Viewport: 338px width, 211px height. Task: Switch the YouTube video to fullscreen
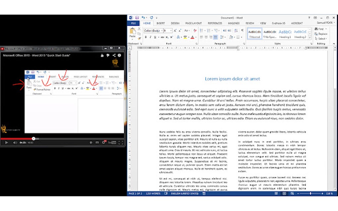[121, 143]
